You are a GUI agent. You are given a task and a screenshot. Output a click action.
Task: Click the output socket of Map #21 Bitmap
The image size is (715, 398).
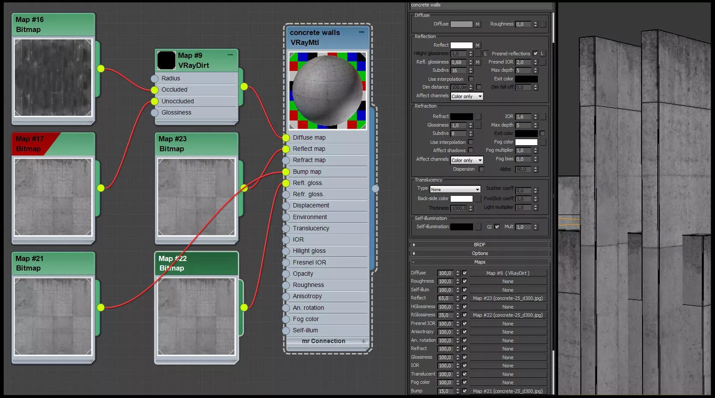click(x=101, y=307)
